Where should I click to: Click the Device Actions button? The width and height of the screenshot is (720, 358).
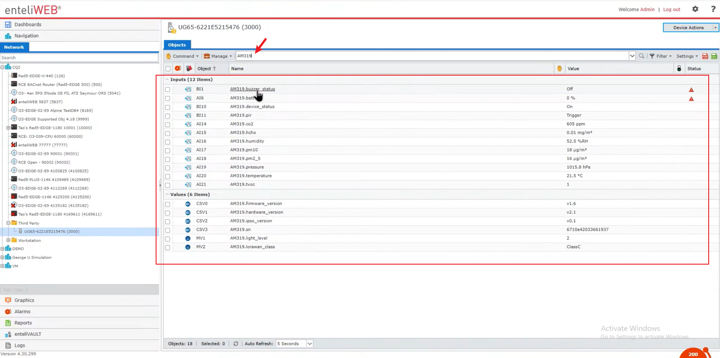(688, 27)
